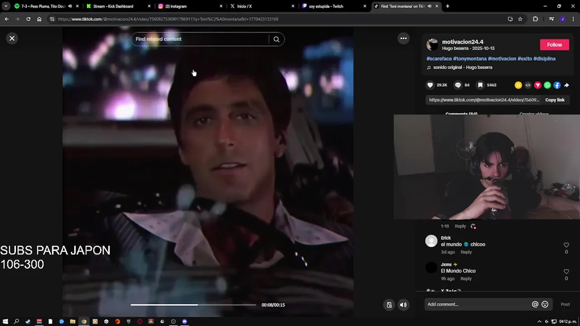Follow the motivacion24.4 account

pyautogui.click(x=554, y=45)
